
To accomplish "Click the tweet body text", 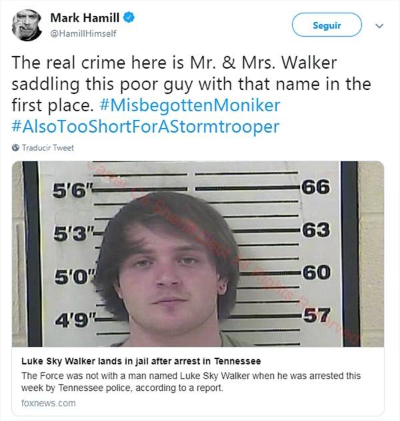I will tap(191, 94).
